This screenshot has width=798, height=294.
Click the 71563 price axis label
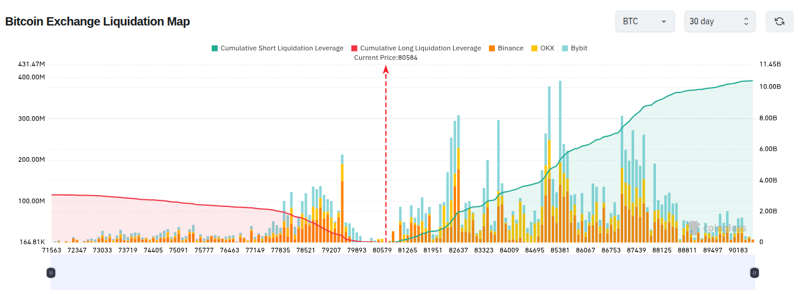point(51,251)
